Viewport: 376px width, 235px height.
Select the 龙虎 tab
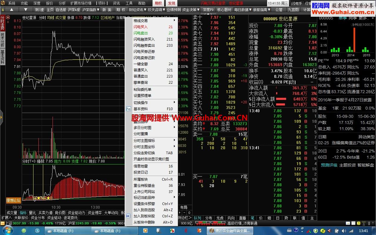(220, 218)
